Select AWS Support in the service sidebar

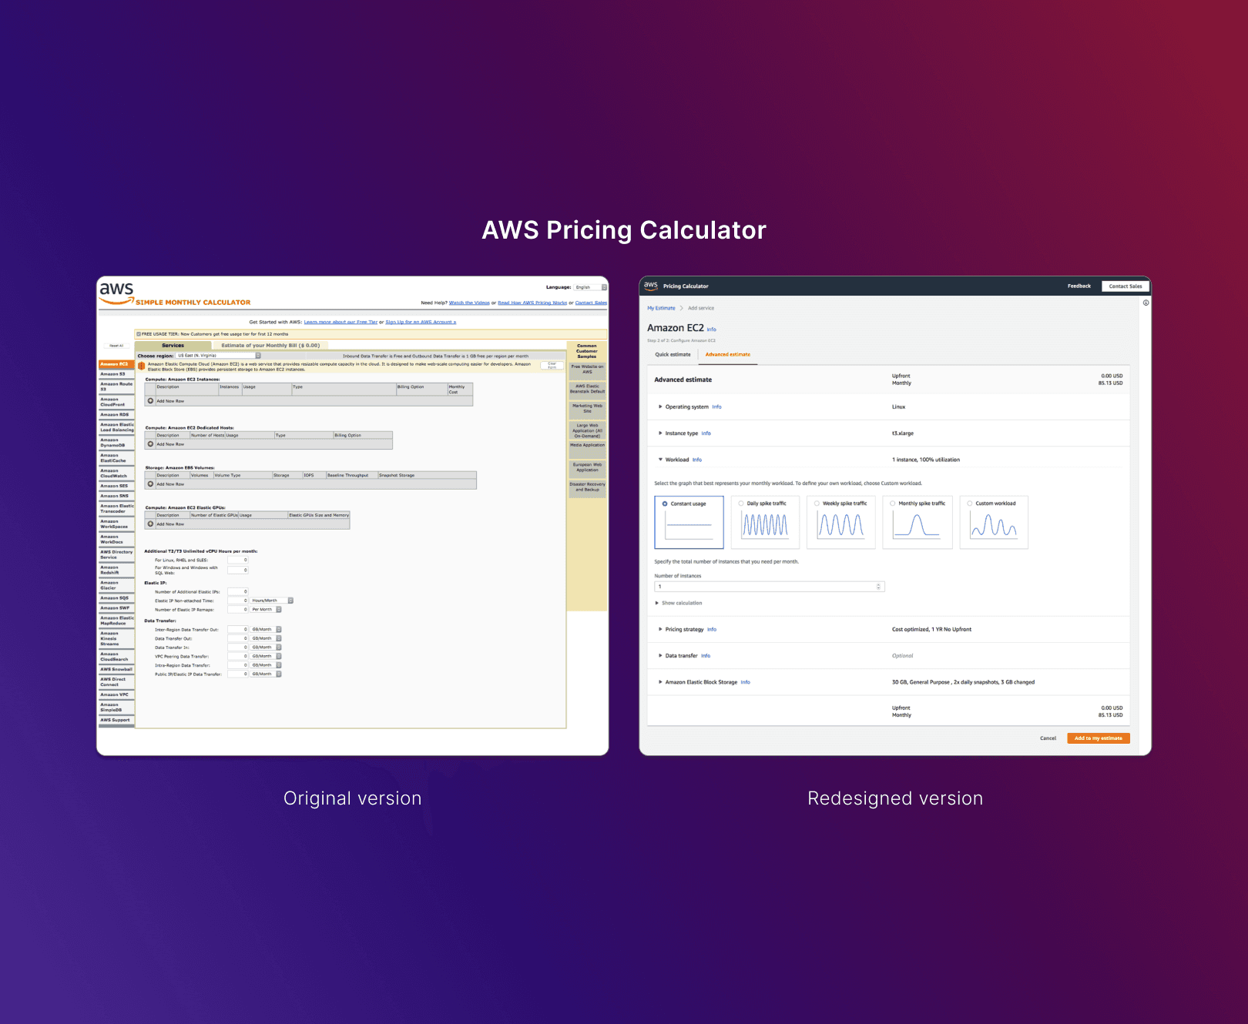coord(116,721)
